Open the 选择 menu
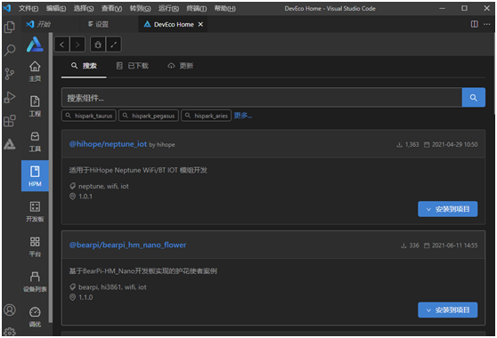The width and height of the screenshot is (497, 338). [84, 9]
